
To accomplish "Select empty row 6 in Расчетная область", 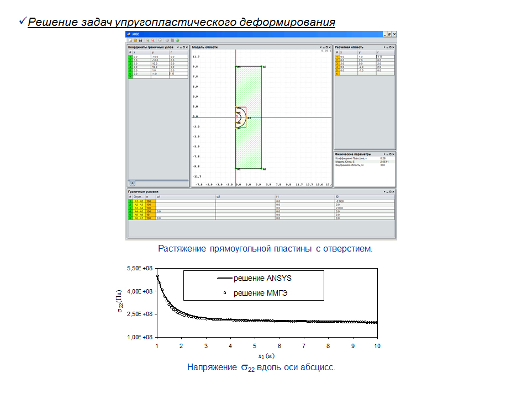I will (x=365, y=74).
